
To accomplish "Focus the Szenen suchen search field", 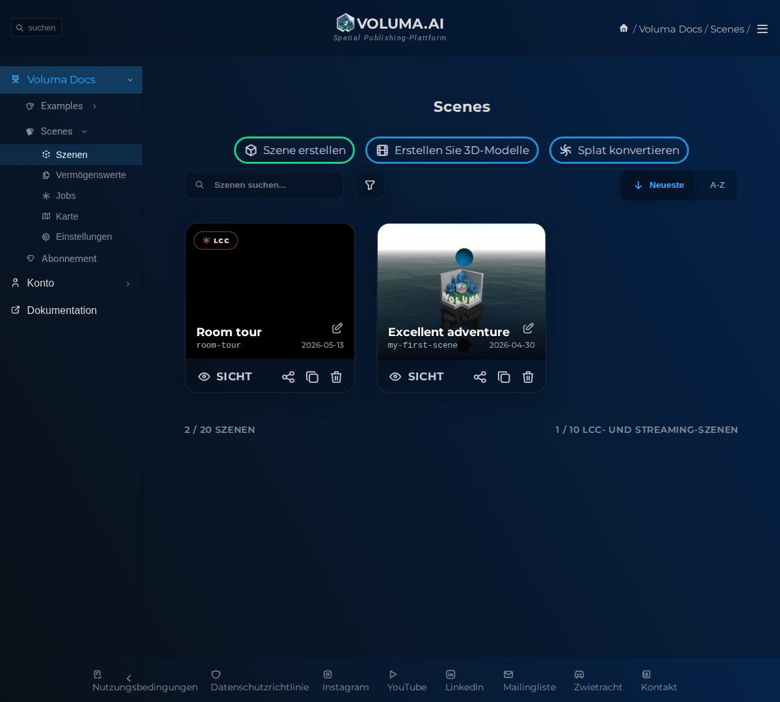I will coord(265,185).
